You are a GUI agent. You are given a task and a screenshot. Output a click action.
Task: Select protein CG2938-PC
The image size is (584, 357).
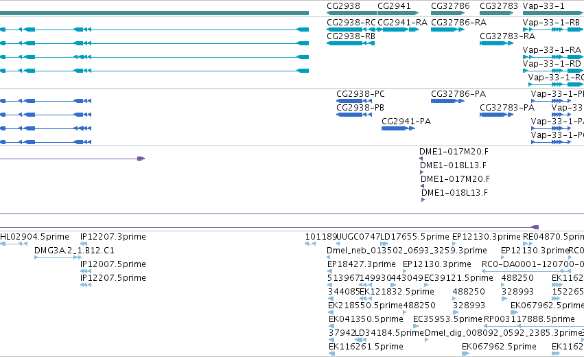[360, 94]
